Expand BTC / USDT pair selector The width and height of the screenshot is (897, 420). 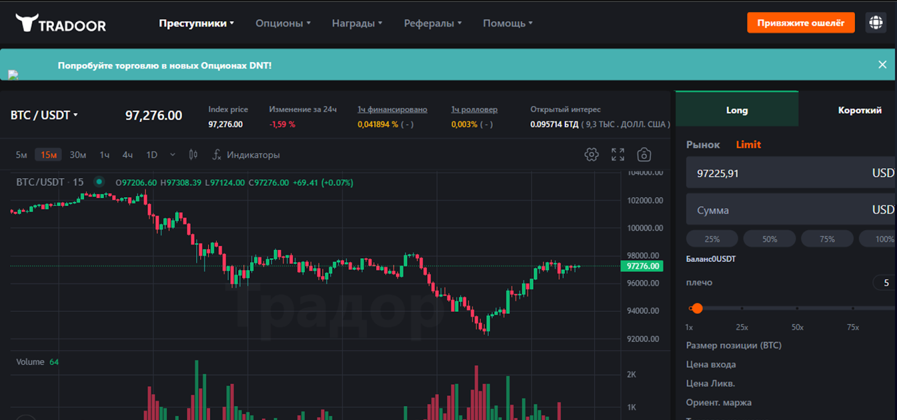[x=44, y=115]
